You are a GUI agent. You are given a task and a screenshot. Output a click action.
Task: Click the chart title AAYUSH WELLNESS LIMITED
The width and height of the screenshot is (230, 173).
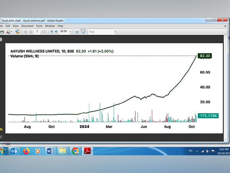pos(35,51)
